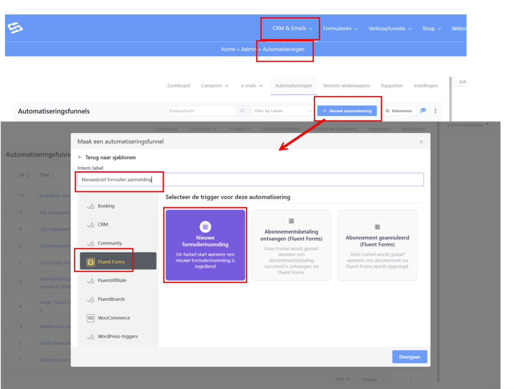This screenshot has width=514, height=389.
Task: Select the WooCommerce trigger category
Action: [113, 318]
